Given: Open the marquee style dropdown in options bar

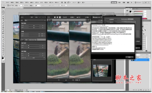Looking at the screenshot, I should pyautogui.click(x=37, y=6).
